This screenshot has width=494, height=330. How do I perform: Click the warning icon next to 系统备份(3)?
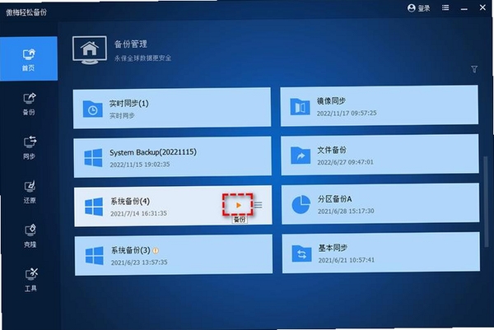click(156, 251)
